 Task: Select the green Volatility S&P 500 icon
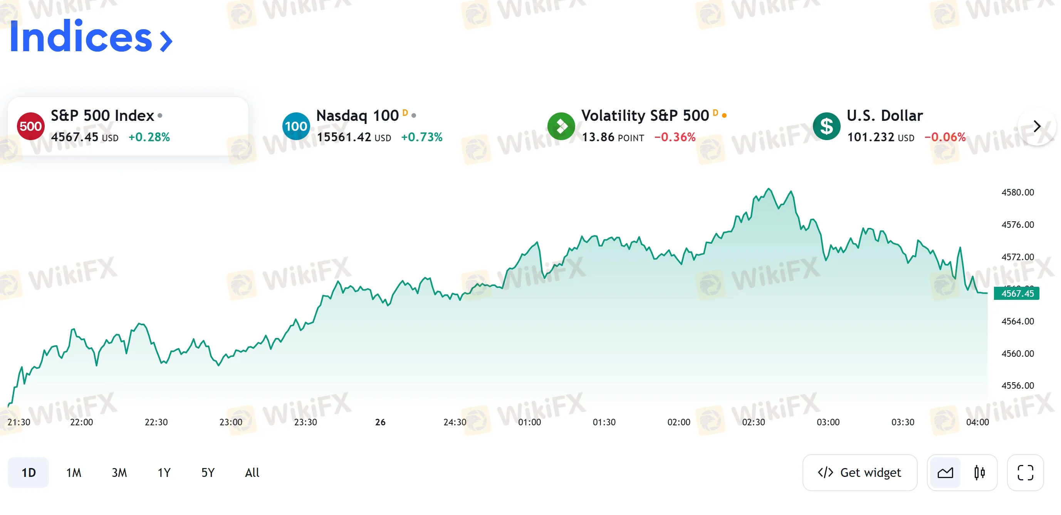point(561,126)
